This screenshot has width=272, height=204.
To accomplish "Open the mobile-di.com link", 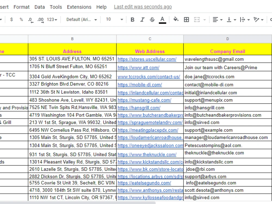I will pyautogui.click(x=140, y=85).
